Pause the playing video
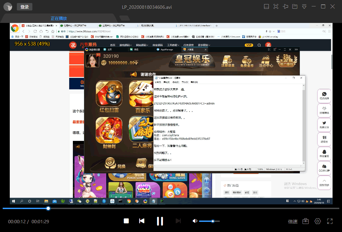 tap(160, 221)
